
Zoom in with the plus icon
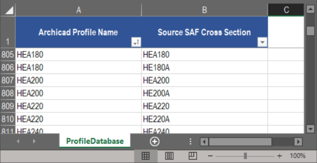point(279,156)
